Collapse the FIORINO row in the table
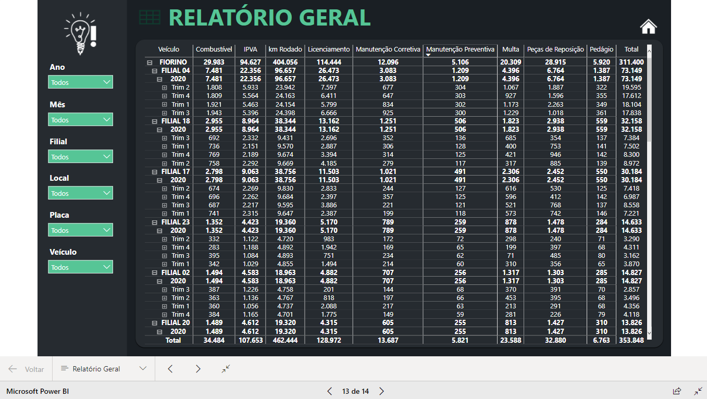Viewport: 707px width, 399px height. [150, 62]
